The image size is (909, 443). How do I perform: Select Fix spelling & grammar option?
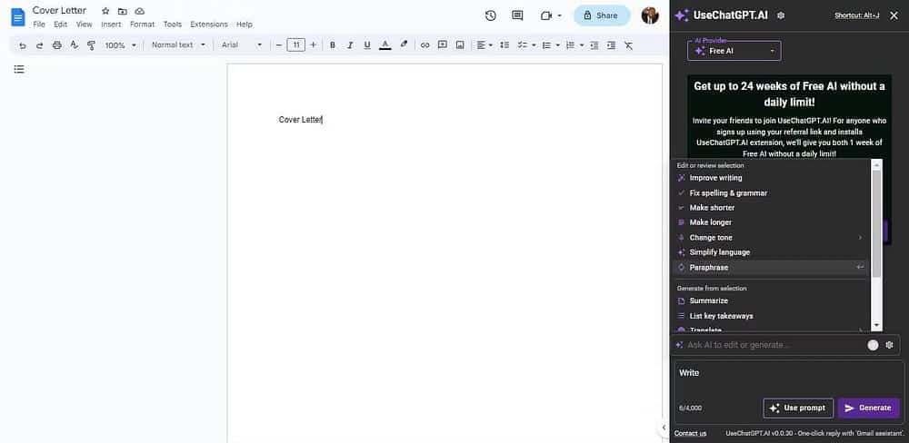click(x=771, y=192)
